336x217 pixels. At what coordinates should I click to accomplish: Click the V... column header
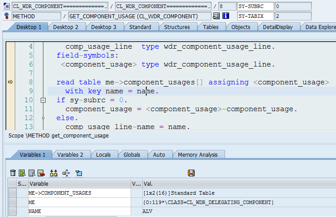tap(136, 184)
